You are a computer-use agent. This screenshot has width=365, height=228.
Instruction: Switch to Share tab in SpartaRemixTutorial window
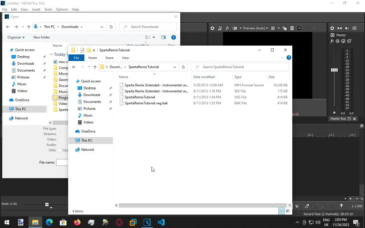[109, 58]
